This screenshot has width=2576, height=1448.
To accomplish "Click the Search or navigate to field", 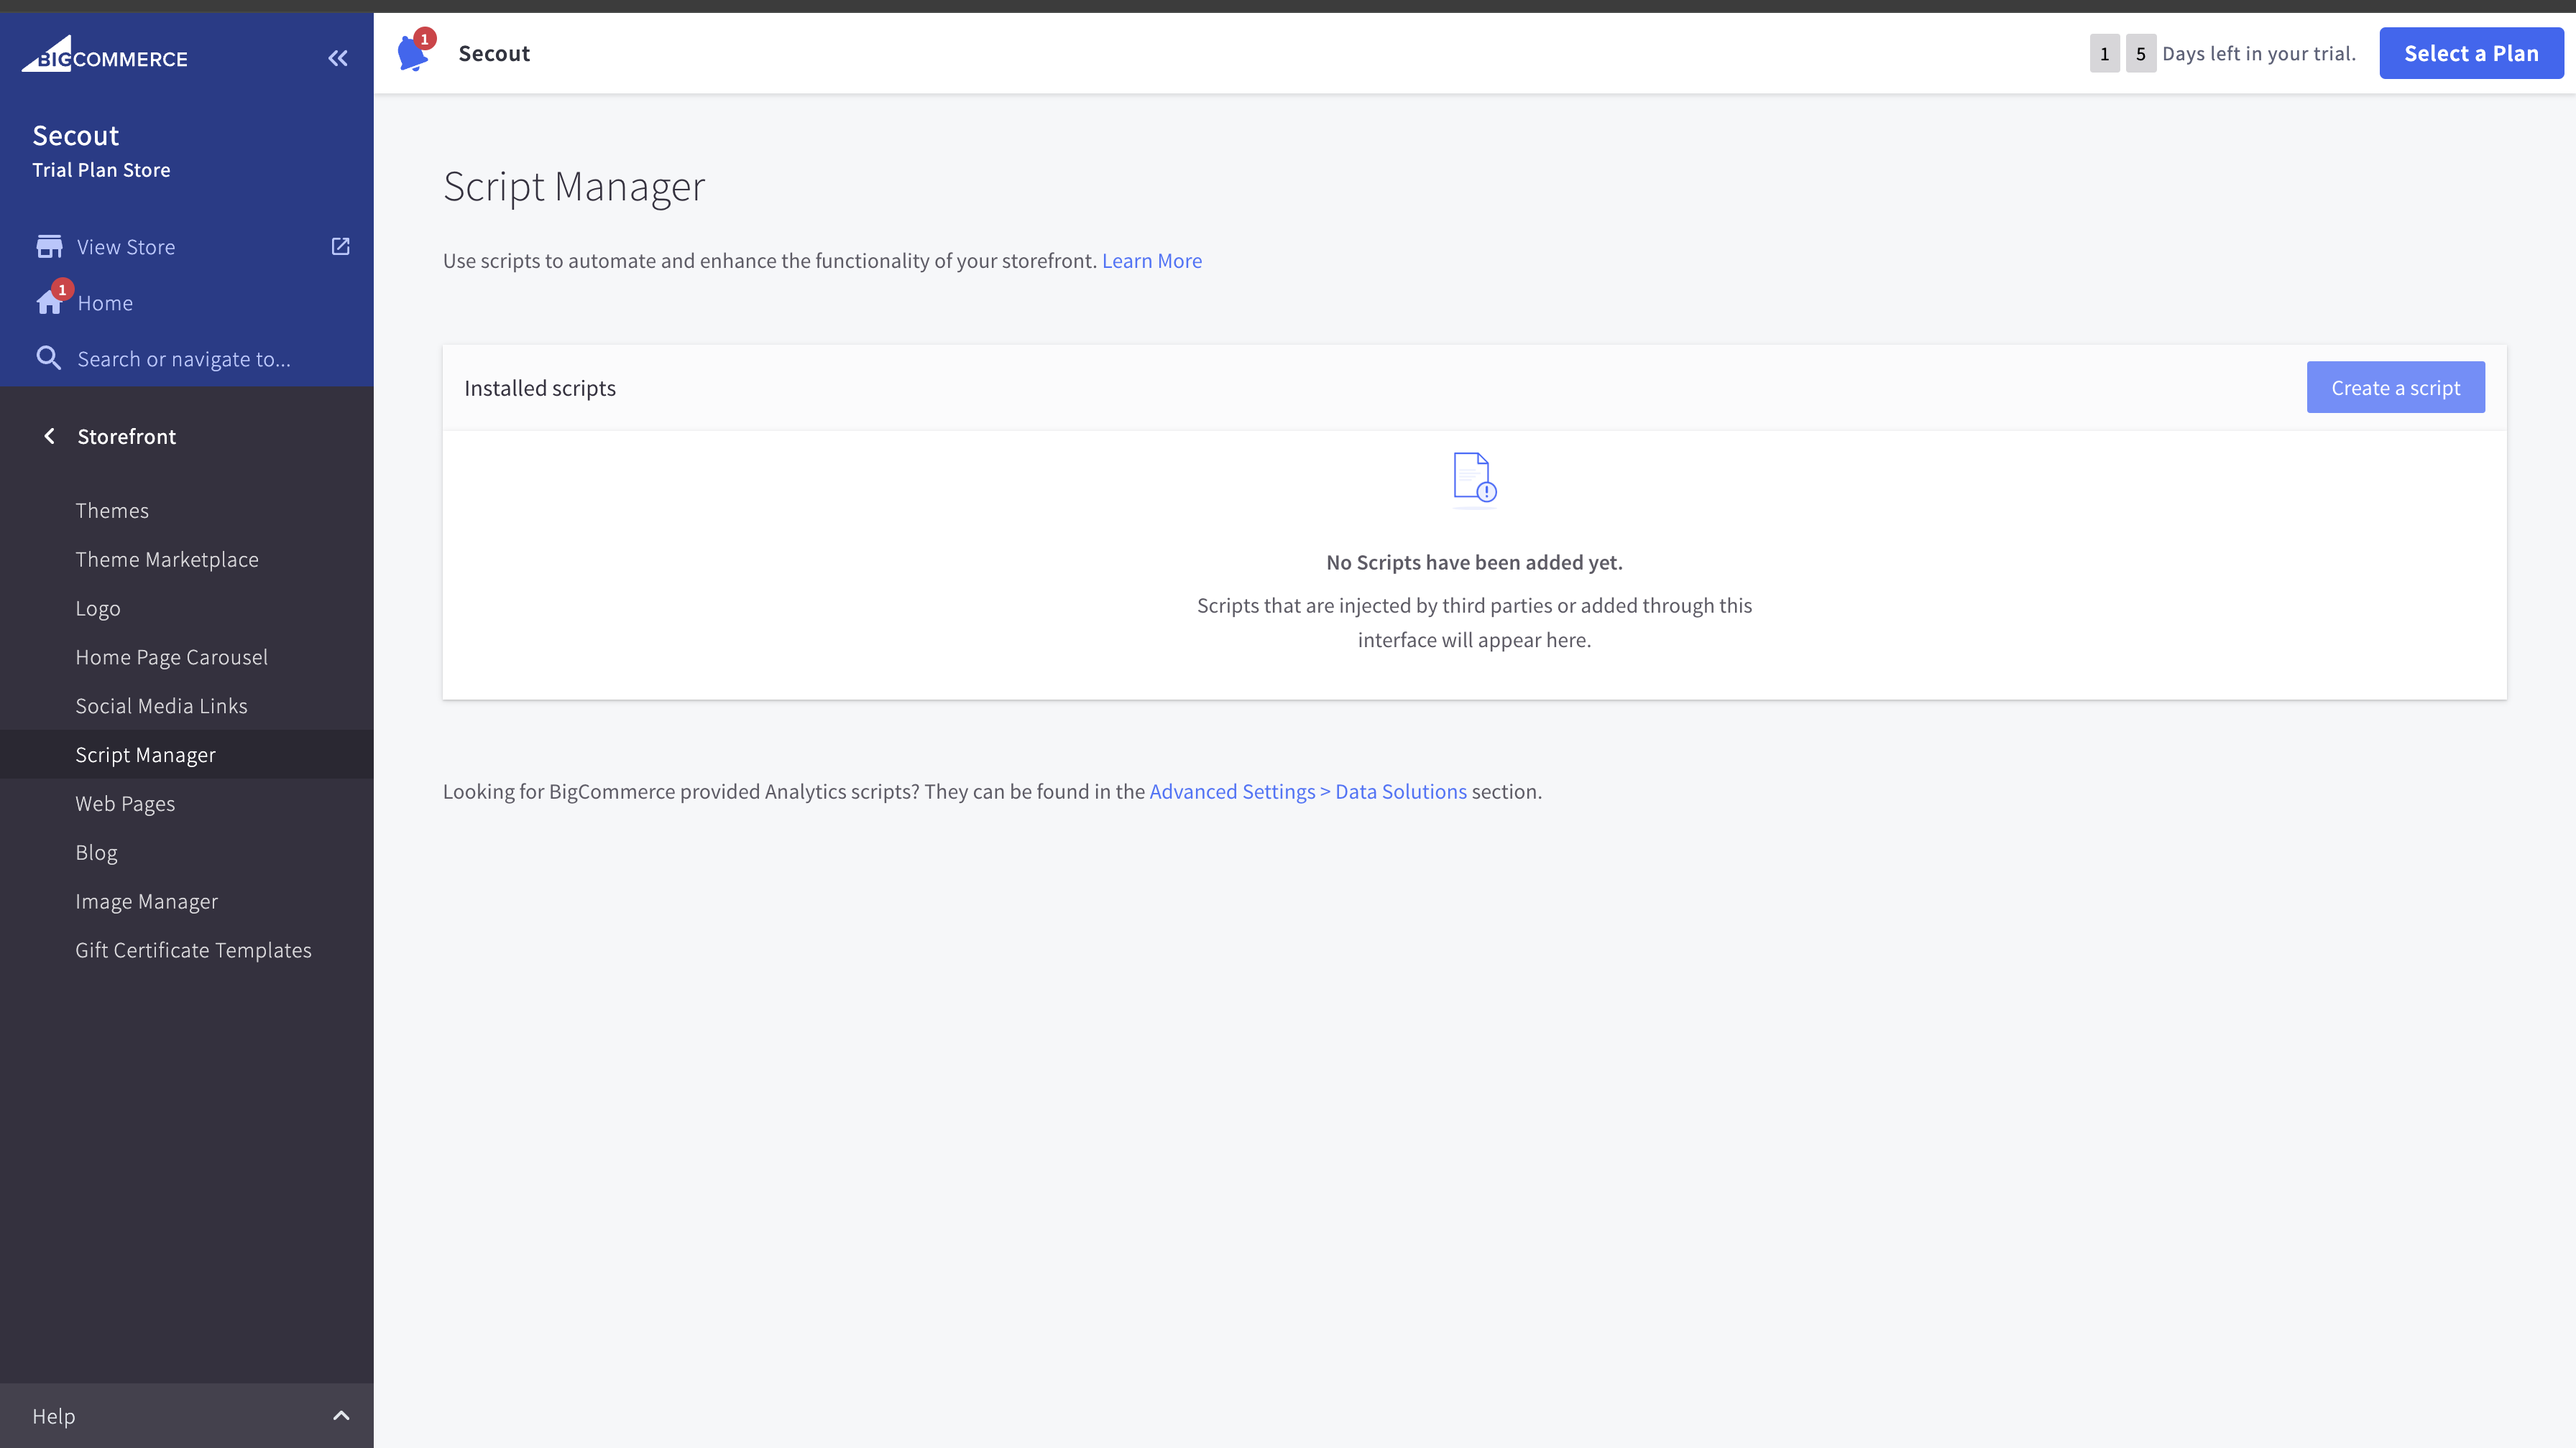I will pyautogui.click(x=184, y=358).
